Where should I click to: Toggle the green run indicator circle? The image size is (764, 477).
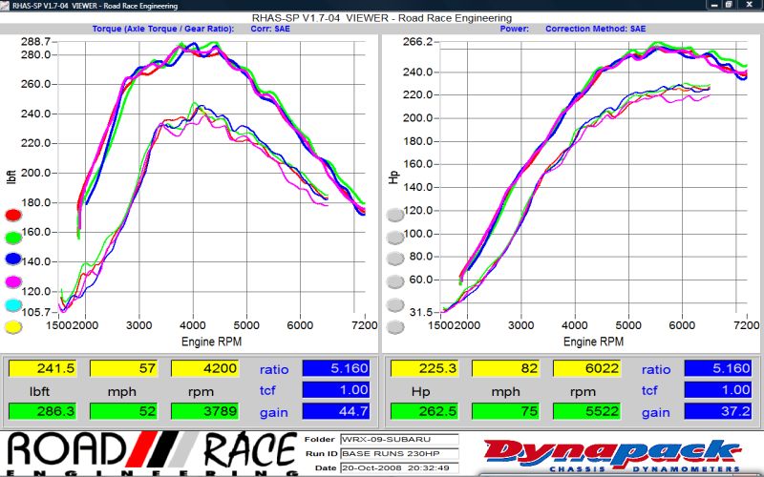(x=12, y=238)
